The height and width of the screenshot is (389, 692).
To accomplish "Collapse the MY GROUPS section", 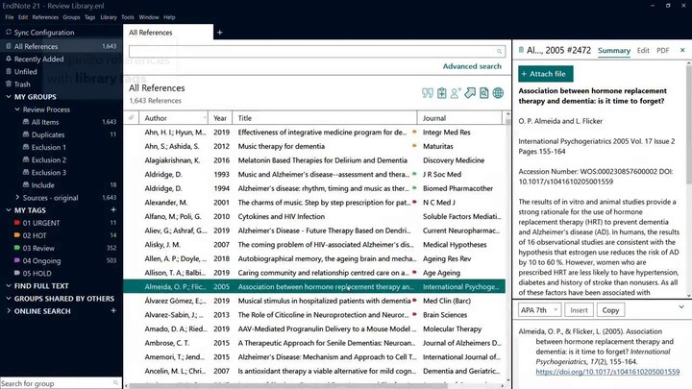I will [9, 97].
